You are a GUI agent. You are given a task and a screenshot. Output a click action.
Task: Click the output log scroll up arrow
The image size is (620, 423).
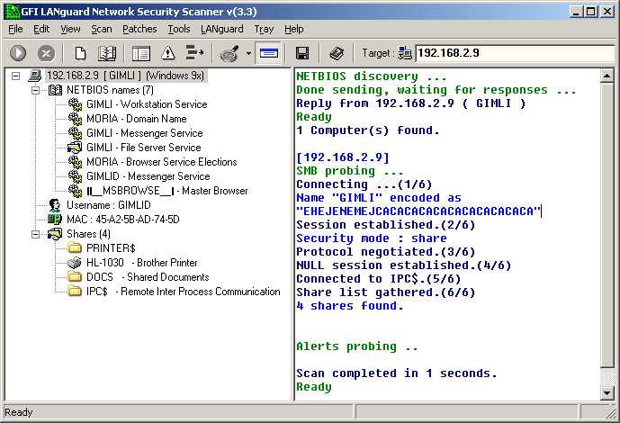coord(607,75)
